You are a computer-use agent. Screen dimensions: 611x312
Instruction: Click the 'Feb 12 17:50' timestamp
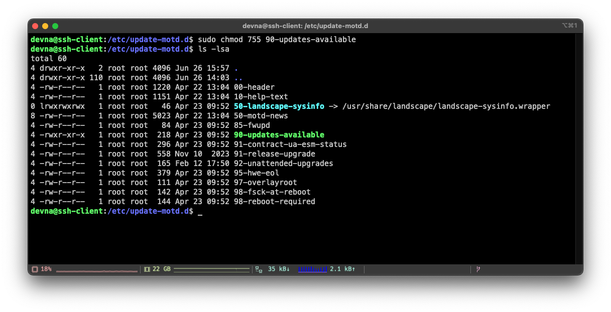(x=202, y=164)
